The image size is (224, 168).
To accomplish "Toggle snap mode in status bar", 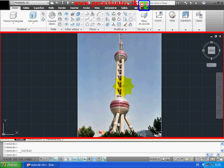I will point(46,159).
